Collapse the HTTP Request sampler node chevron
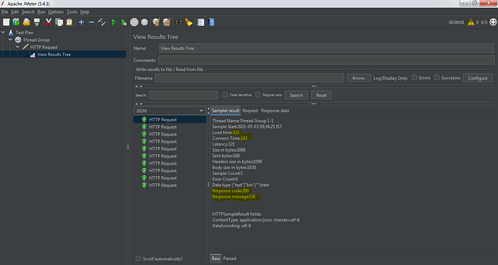Image resolution: width=498 pixels, height=265 pixels. [18, 47]
